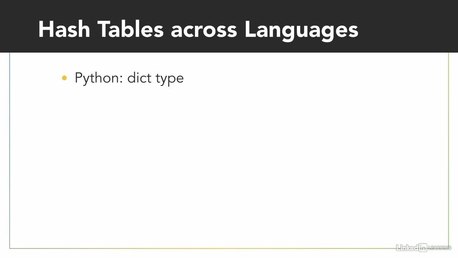Click the 'LEARNING' watermark text

coord(440,248)
